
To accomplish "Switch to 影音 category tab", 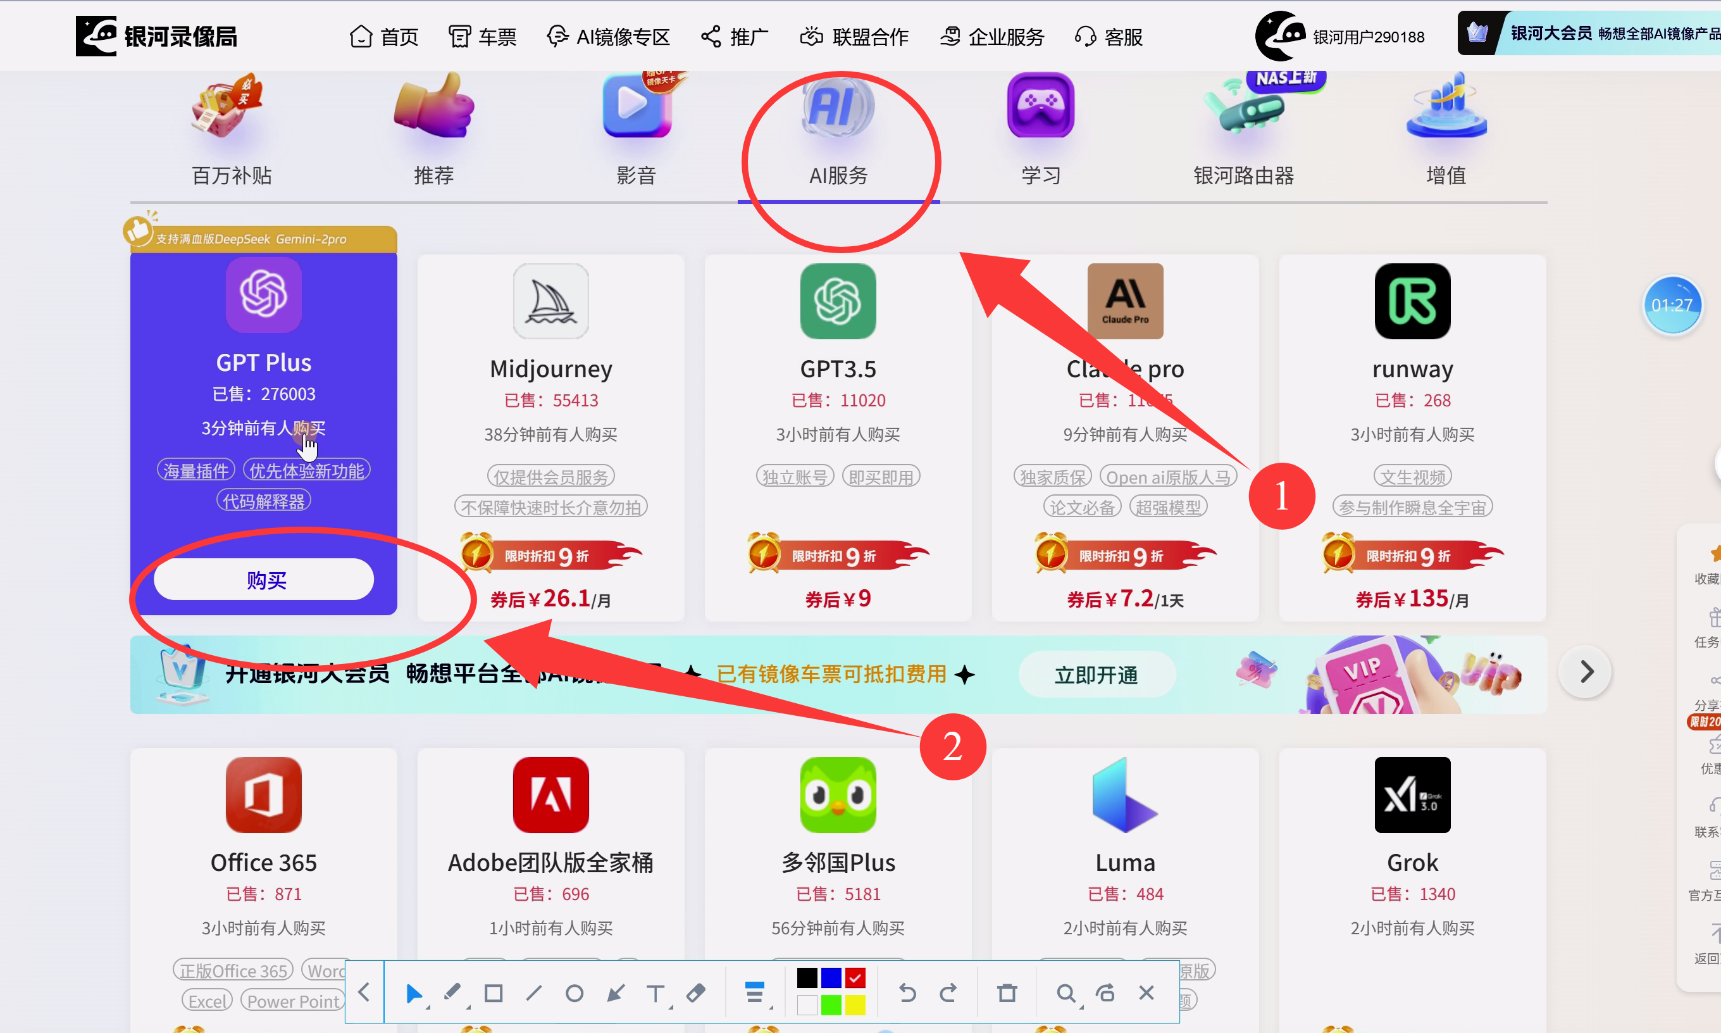I will pyautogui.click(x=636, y=130).
